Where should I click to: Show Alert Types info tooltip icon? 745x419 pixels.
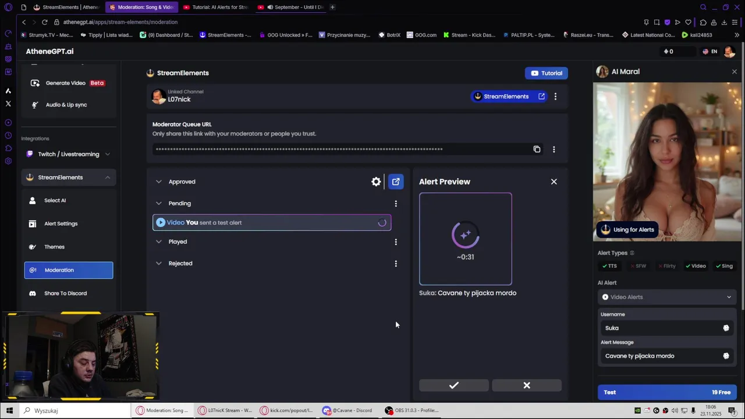[632, 253]
